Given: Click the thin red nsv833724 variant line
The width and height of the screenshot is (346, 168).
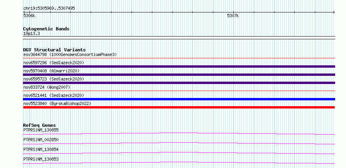Looking at the screenshot, I should (x=179, y=91).
